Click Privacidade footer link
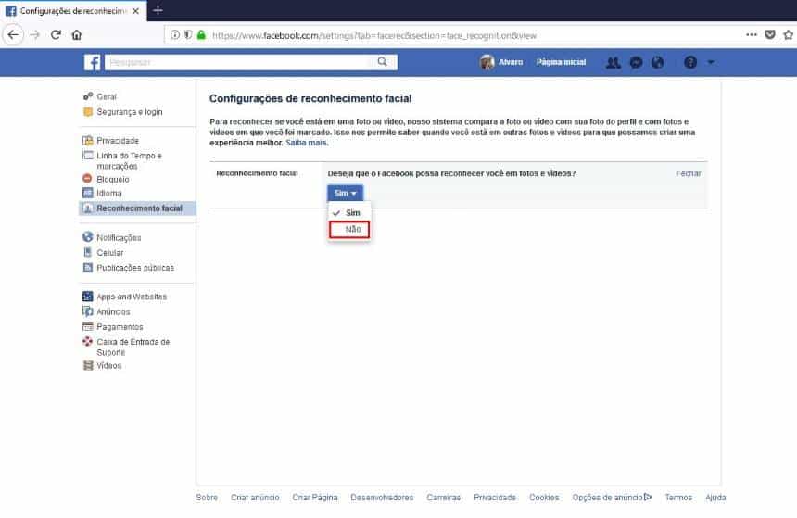The image size is (797, 518). click(x=495, y=498)
